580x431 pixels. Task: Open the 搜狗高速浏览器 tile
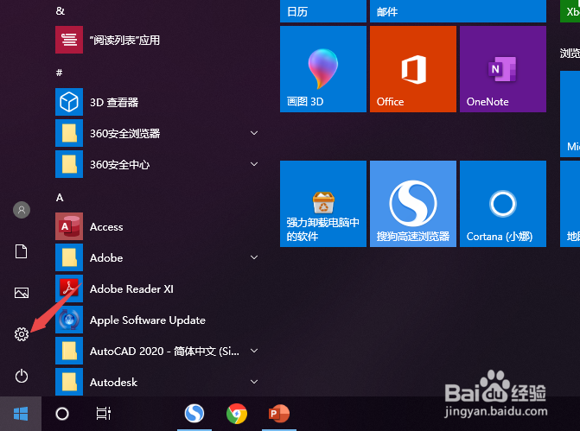pos(413,204)
